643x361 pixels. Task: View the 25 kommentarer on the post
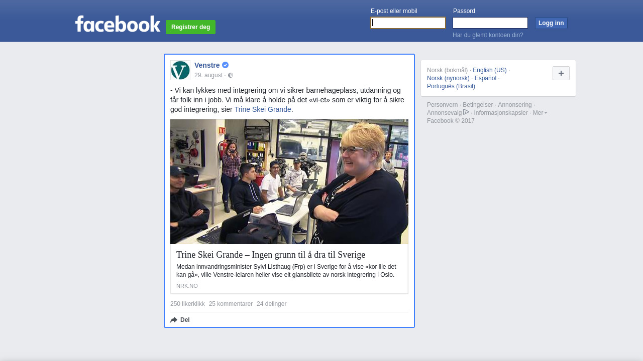(x=231, y=304)
